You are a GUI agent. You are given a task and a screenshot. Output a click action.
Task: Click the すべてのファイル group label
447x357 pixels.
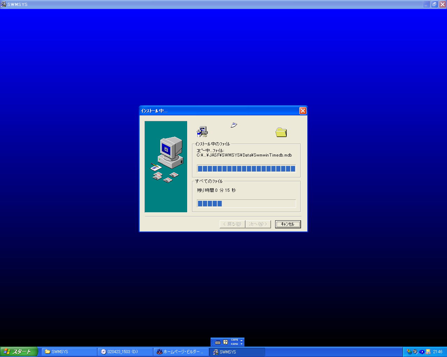click(209, 181)
